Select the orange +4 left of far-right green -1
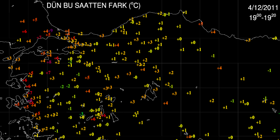280x140 pixels. coord(219,68)
